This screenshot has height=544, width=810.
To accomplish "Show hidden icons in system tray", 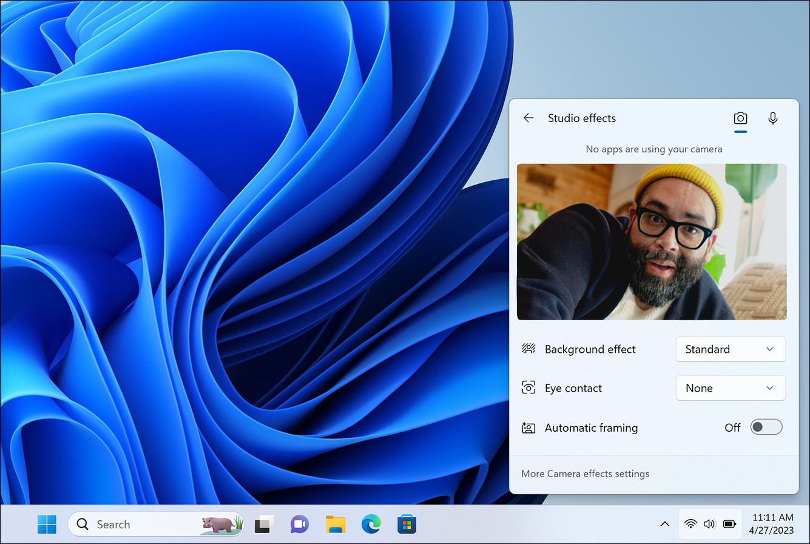I will [x=665, y=524].
